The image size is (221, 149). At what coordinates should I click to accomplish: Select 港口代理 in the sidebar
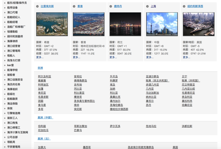coord(12,12)
